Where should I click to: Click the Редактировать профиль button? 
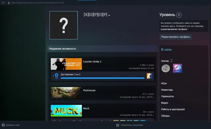(176, 37)
